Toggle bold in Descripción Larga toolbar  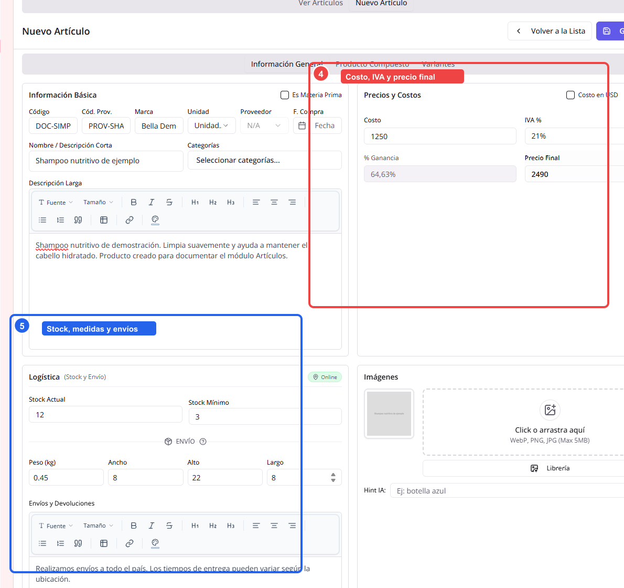pos(134,202)
